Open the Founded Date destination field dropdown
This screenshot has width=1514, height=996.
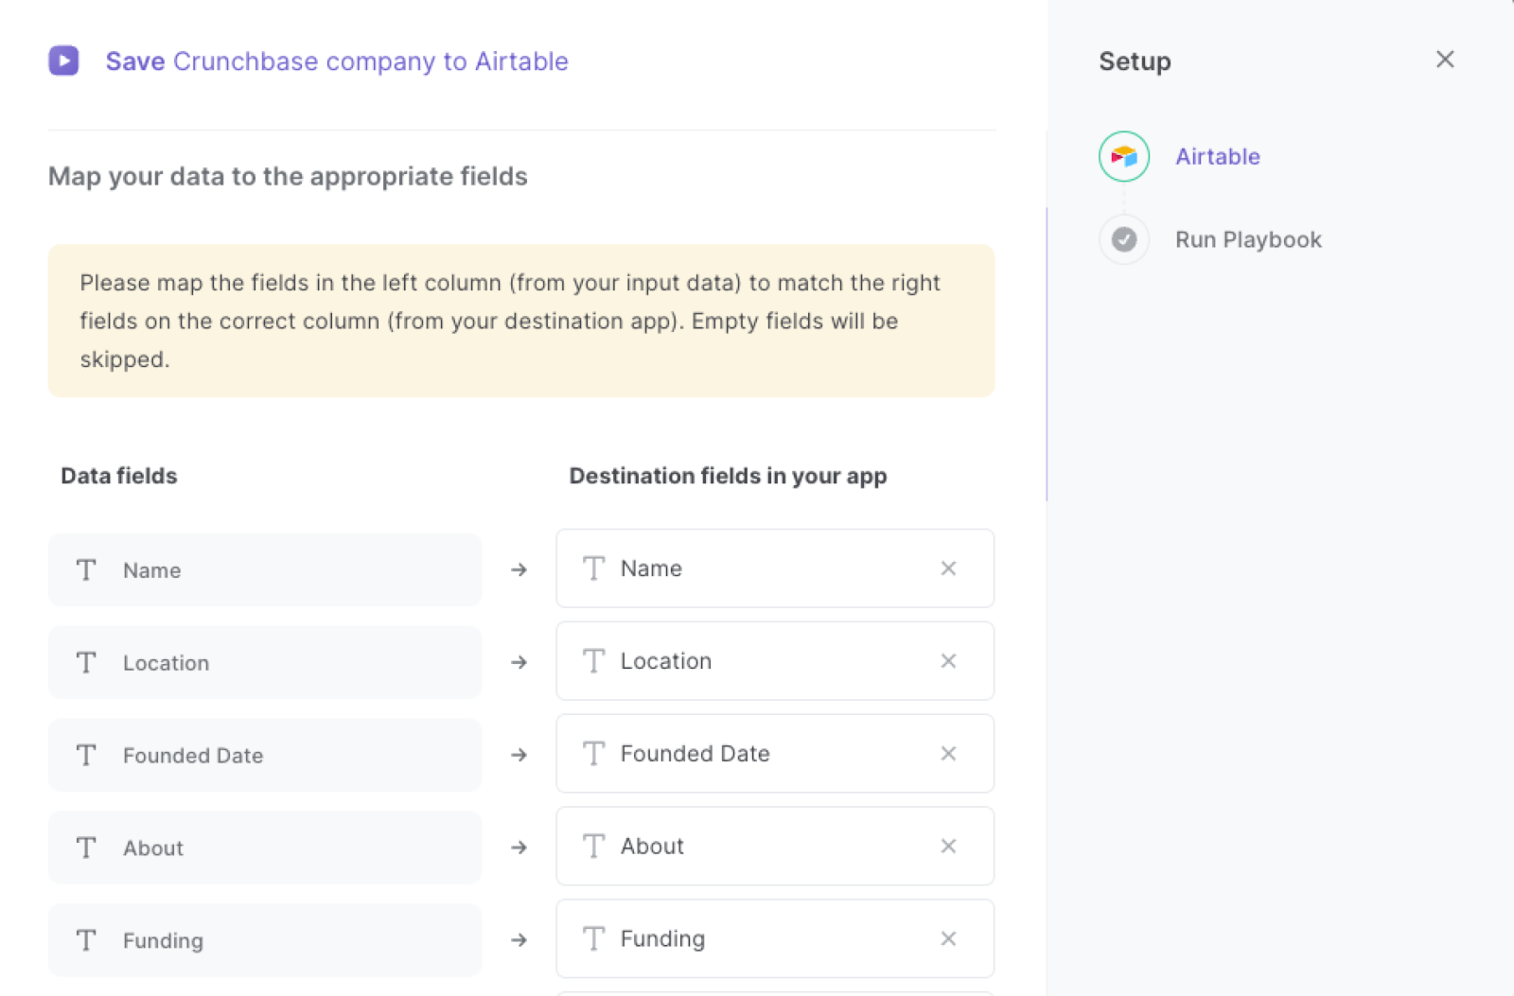775,753
